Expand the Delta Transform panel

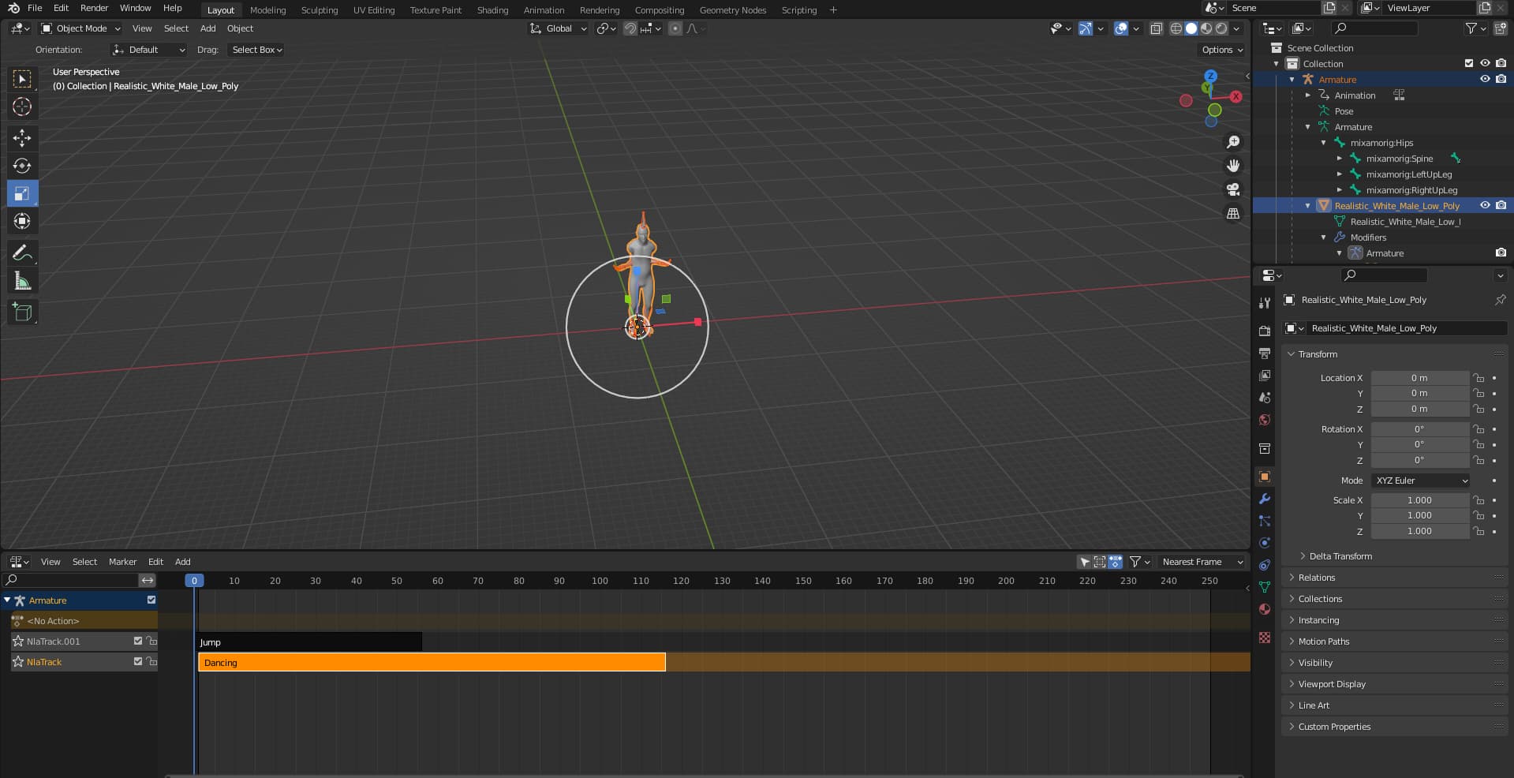1340,556
